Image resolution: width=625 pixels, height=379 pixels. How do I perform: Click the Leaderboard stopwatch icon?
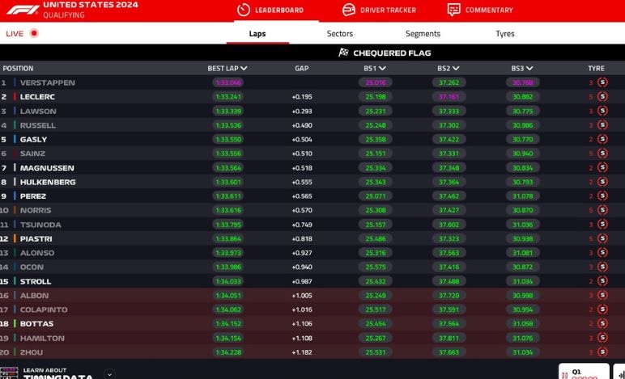pos(243,10)
